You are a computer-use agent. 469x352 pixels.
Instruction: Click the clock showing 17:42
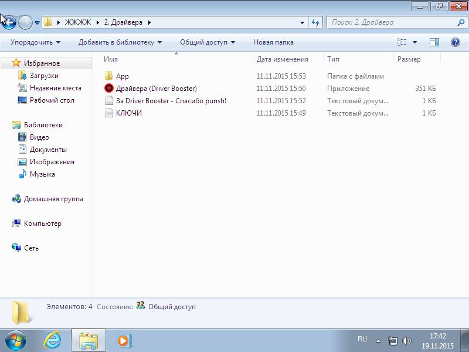point(437,341)
